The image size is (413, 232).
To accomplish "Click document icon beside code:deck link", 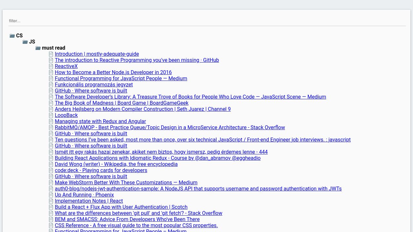I will (51, 170).
